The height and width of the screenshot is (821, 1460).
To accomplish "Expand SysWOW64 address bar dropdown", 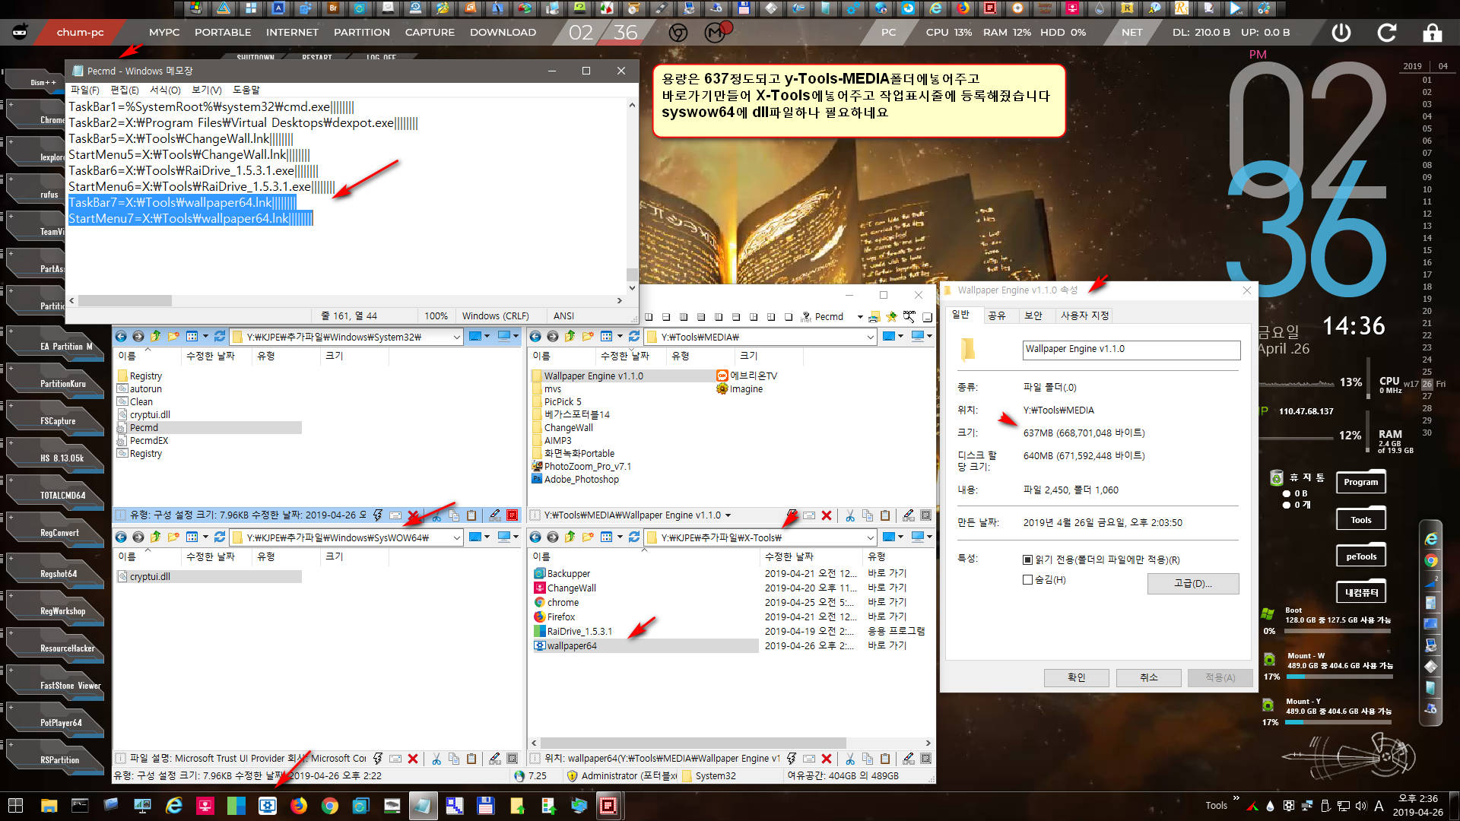I will (456, 537).
